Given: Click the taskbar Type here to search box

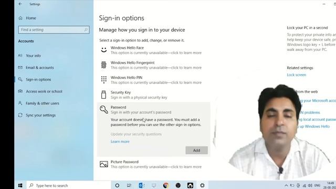Looking at the screenshot, I should [69, 185].
